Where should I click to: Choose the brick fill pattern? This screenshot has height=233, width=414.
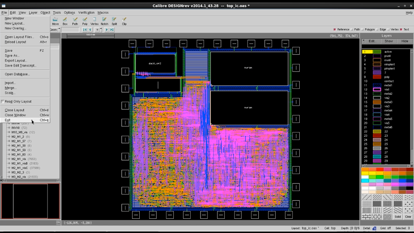[367, 217]
